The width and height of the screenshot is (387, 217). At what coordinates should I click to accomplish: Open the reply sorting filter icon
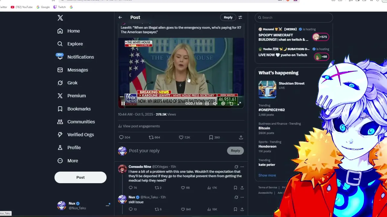coord(240,17)
